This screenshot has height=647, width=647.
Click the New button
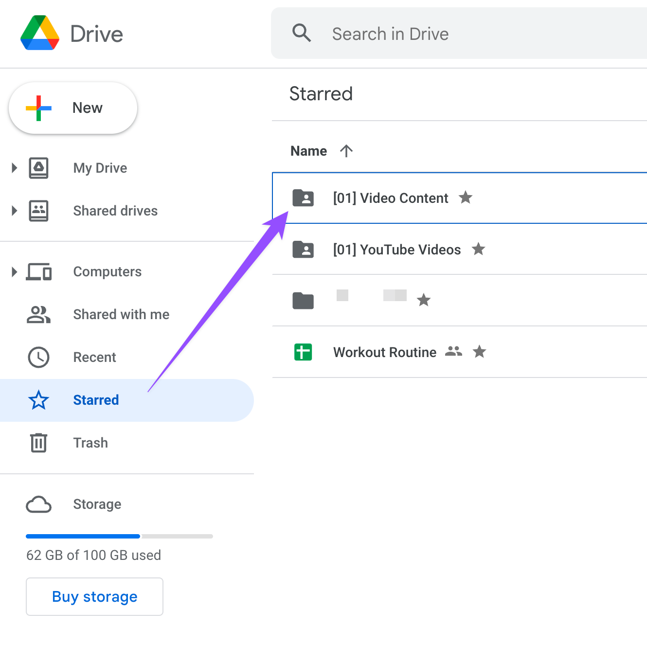coord(73,108)
